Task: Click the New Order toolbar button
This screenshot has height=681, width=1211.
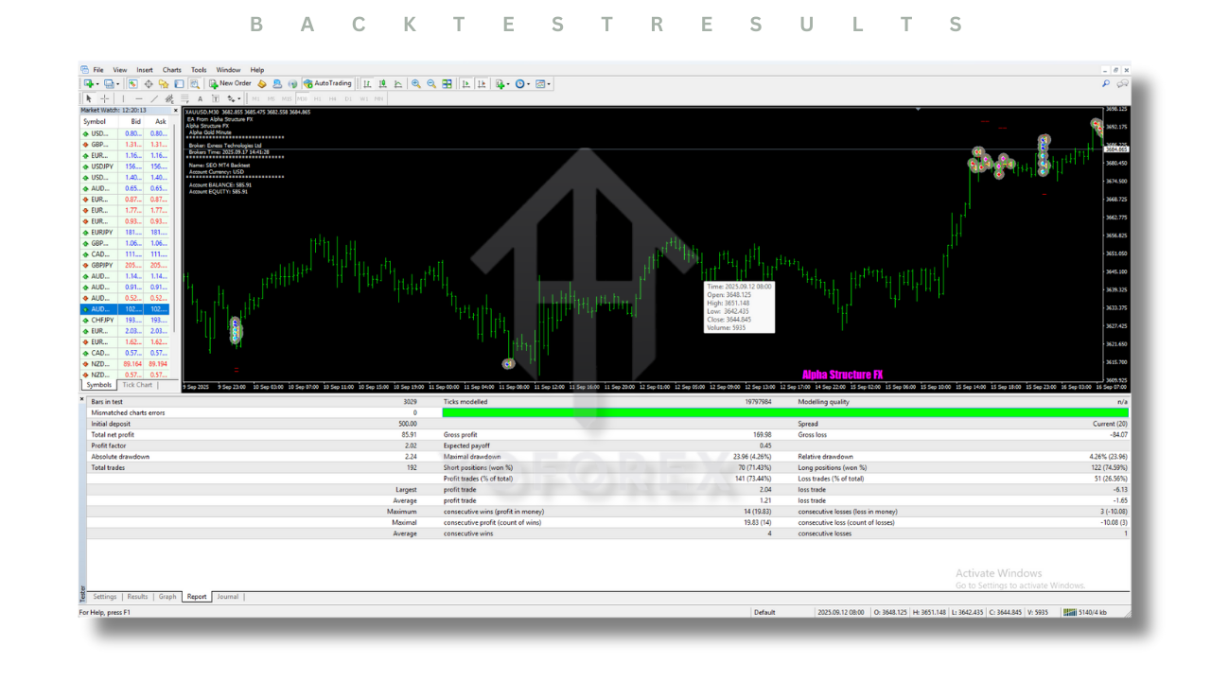Action: (x=230, y=83)
